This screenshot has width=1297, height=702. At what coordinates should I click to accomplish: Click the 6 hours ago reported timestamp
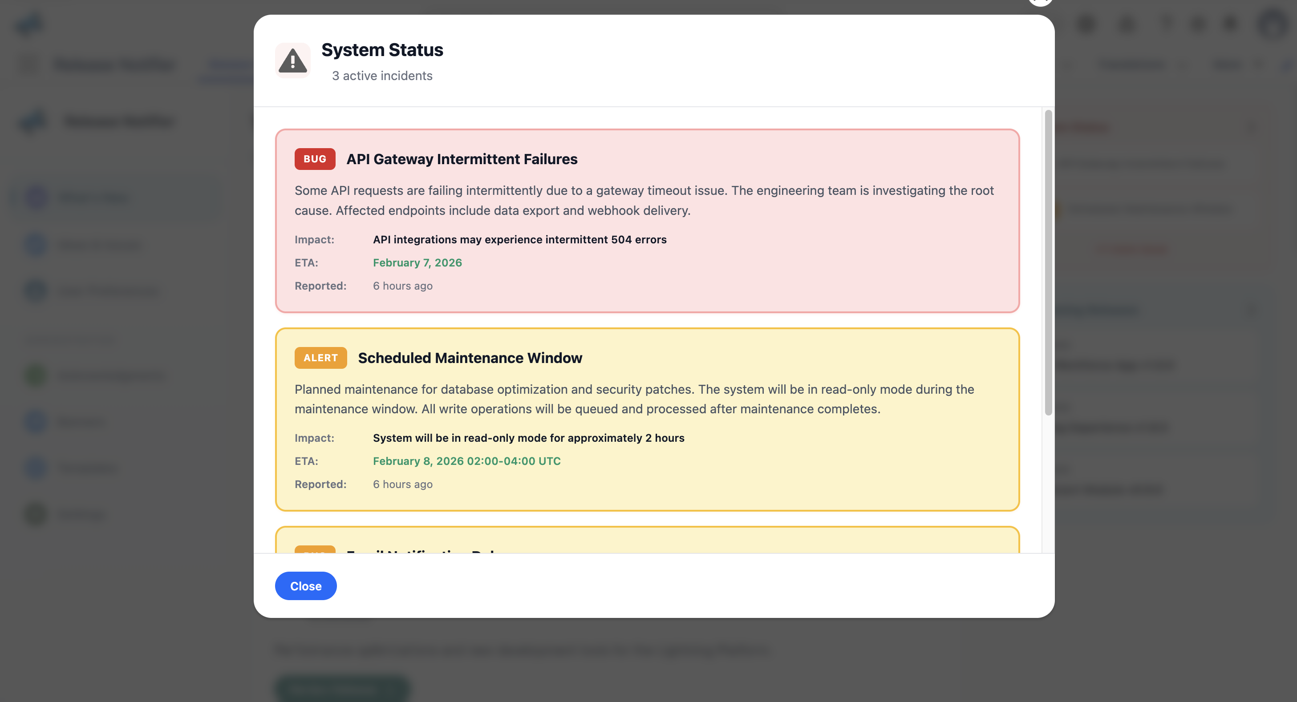tap(402, 285)
